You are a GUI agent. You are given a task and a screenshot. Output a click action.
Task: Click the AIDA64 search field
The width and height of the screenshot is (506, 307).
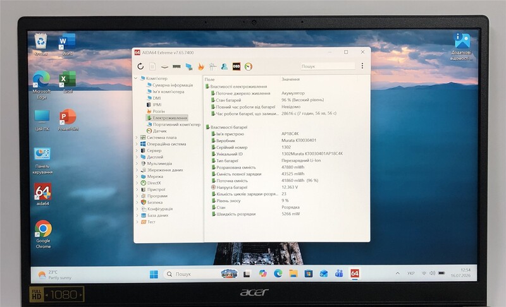pyautogui.click(x=327, y=66)
